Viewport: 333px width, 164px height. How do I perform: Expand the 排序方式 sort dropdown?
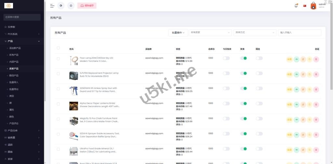pos(255,33)
